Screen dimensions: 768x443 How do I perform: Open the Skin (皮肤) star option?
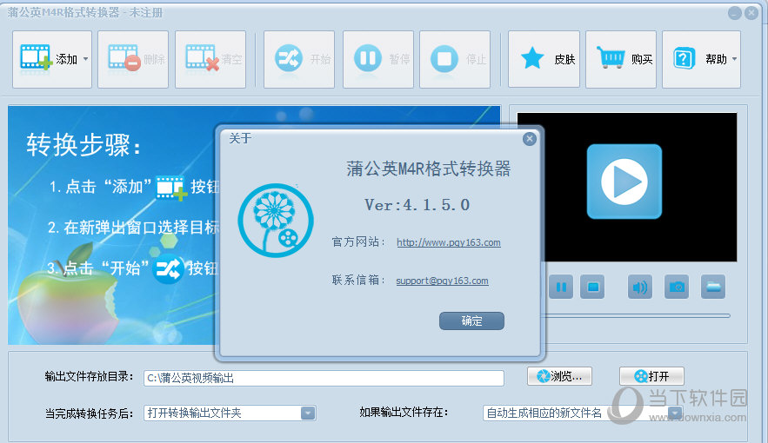click(544, 60)
